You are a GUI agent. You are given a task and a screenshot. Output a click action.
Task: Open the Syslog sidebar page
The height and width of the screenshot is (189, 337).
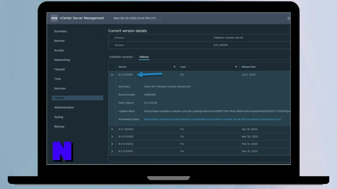59,117
